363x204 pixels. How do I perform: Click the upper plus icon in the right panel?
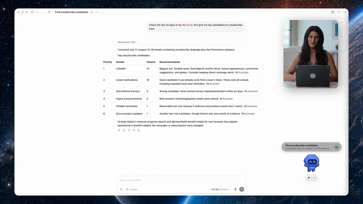coord(342,22)
